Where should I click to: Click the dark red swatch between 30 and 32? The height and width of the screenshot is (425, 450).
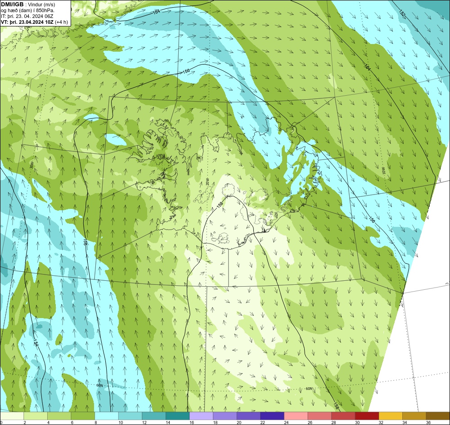[367, 416]
